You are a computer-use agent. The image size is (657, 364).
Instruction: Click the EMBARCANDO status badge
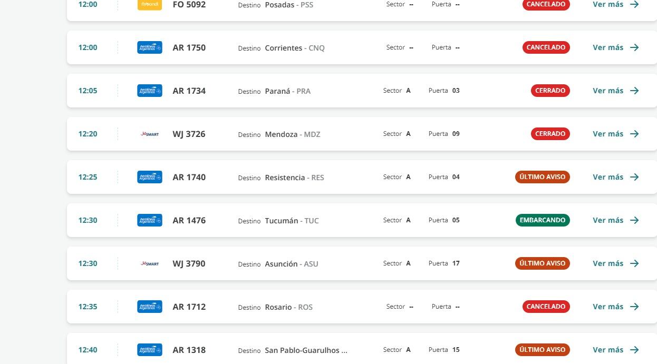click(x=542, y=220)
